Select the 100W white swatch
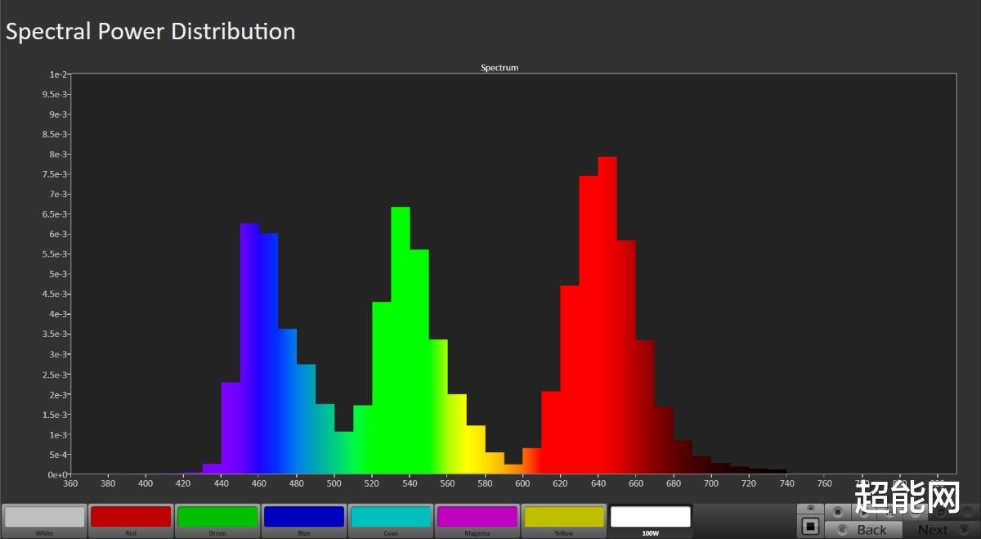 pyautogui.click(x=650, y=521)
